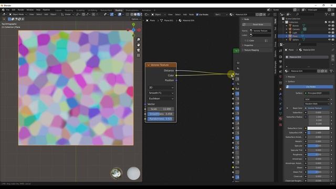
Task: Click the HDRI preview sphere in the viewport
Action: point(117,173)
